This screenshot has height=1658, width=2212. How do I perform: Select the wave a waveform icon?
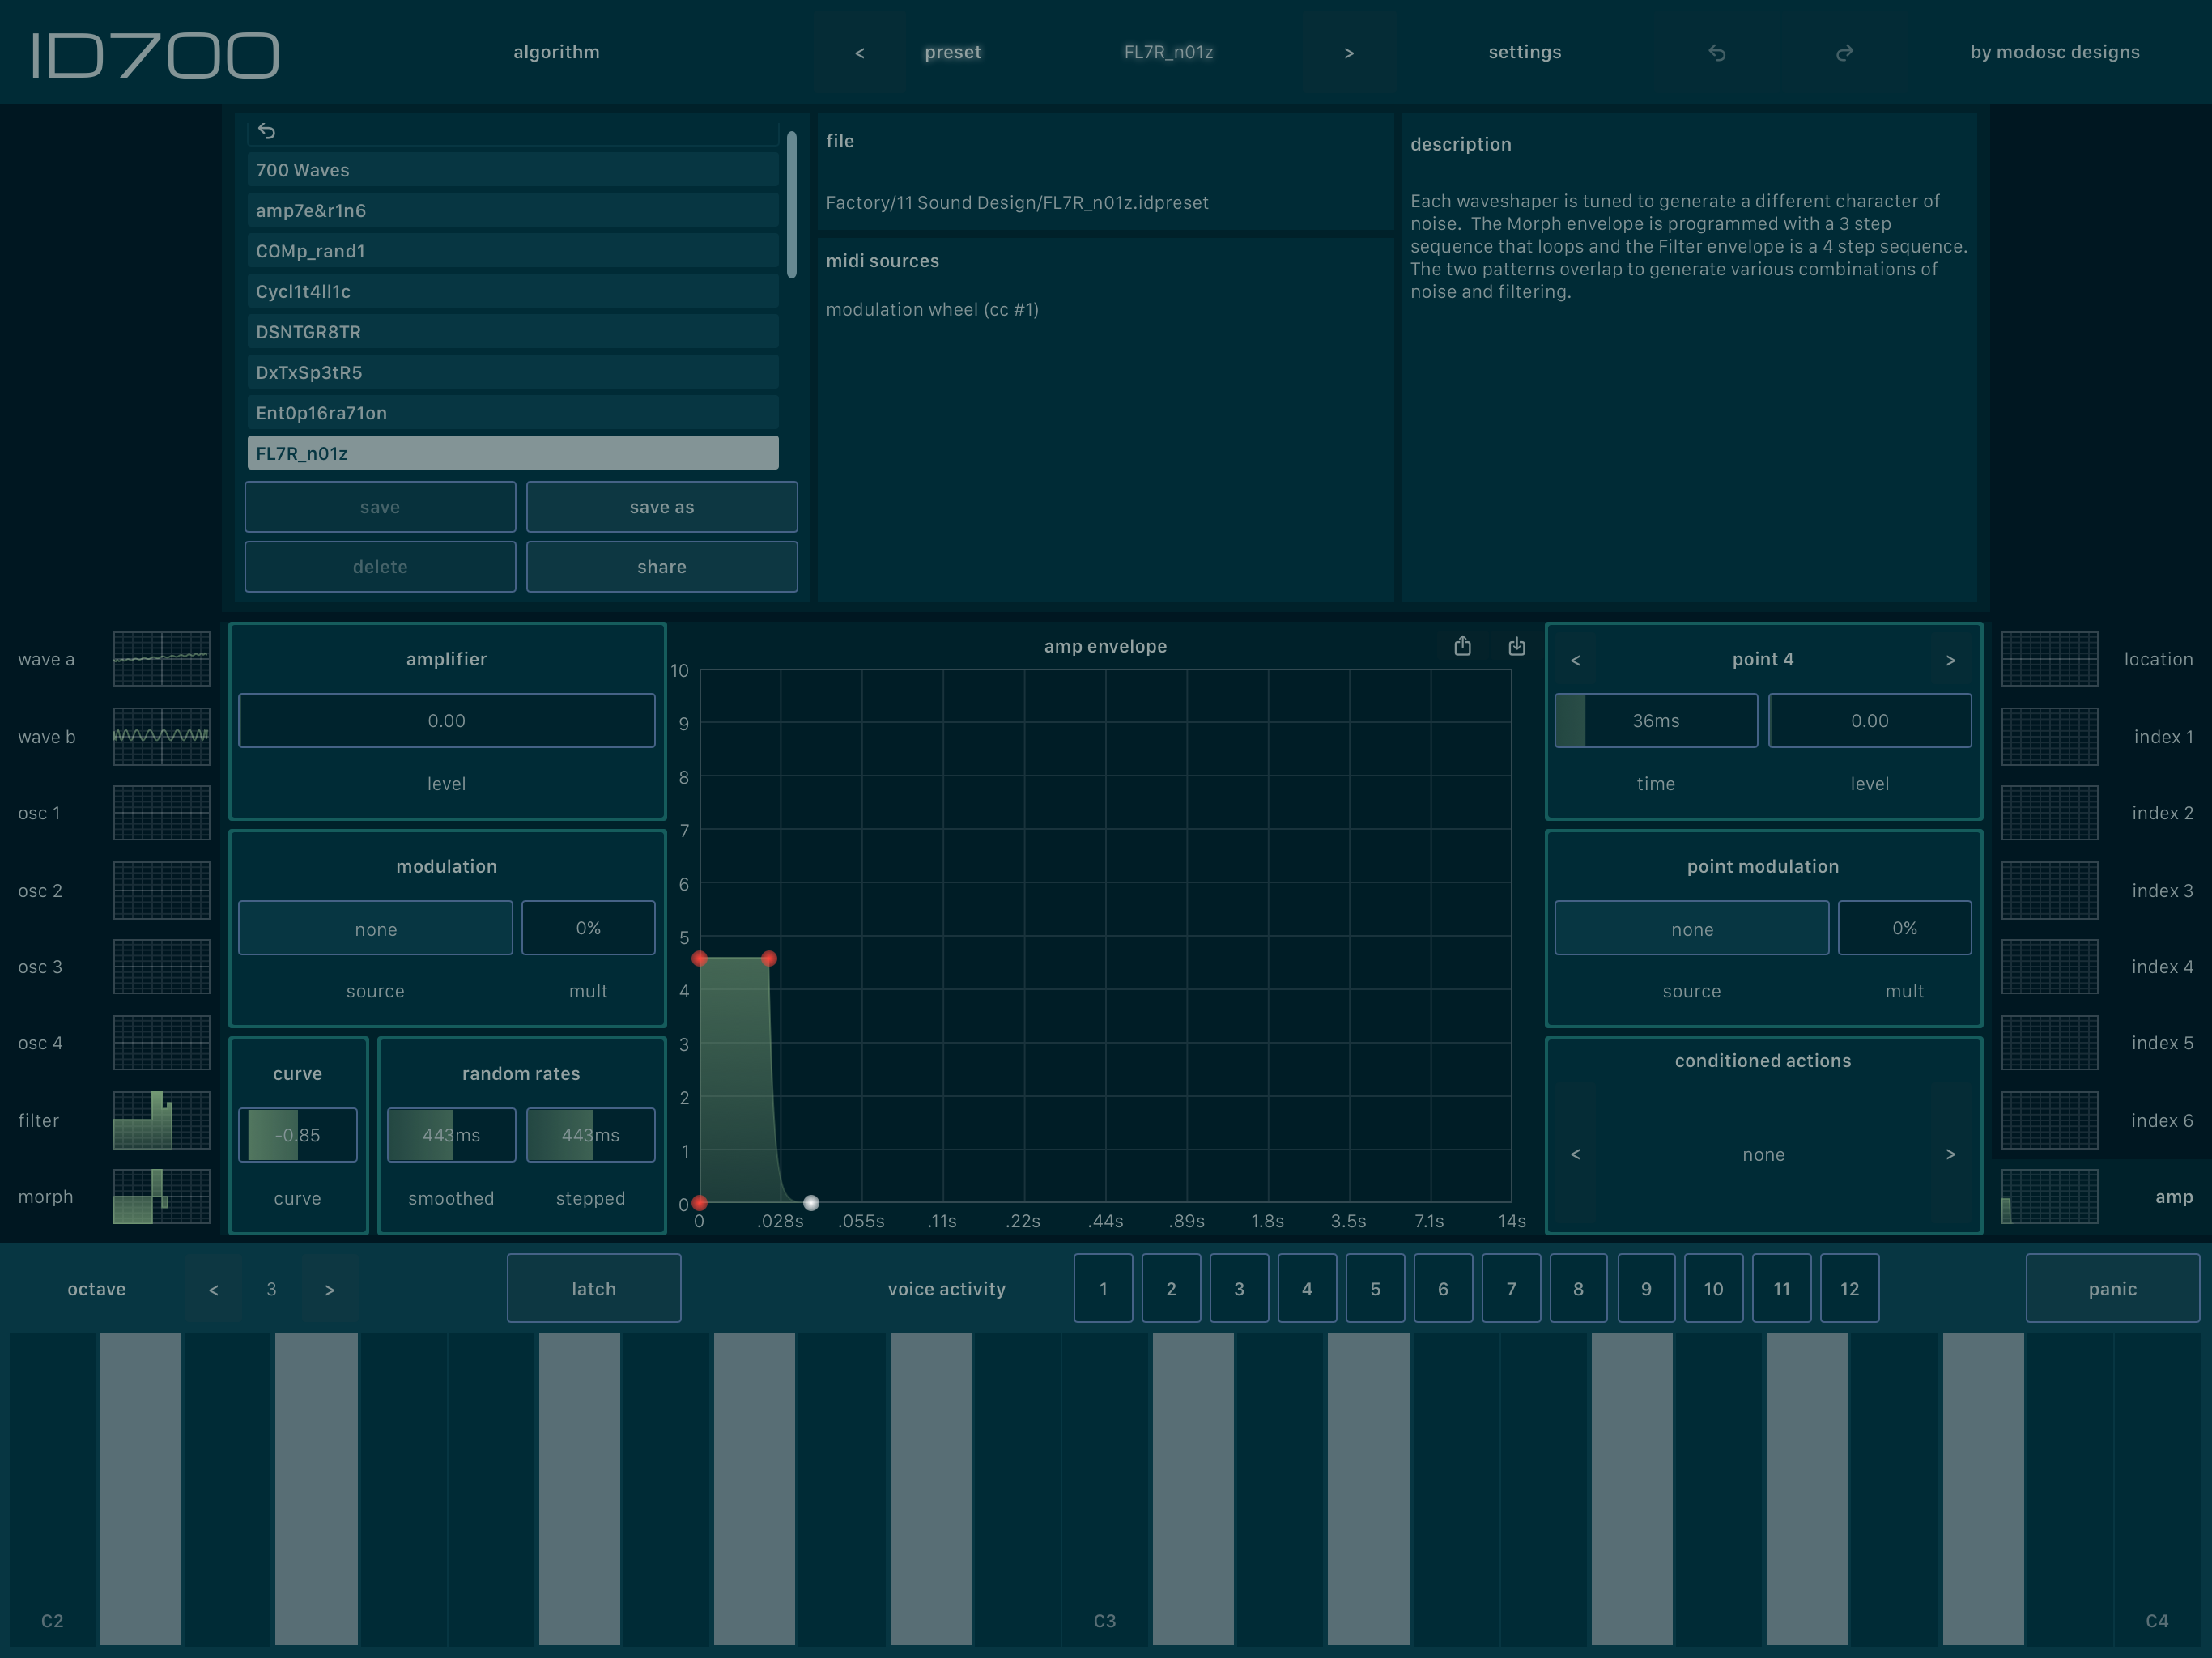click(161, 659)
